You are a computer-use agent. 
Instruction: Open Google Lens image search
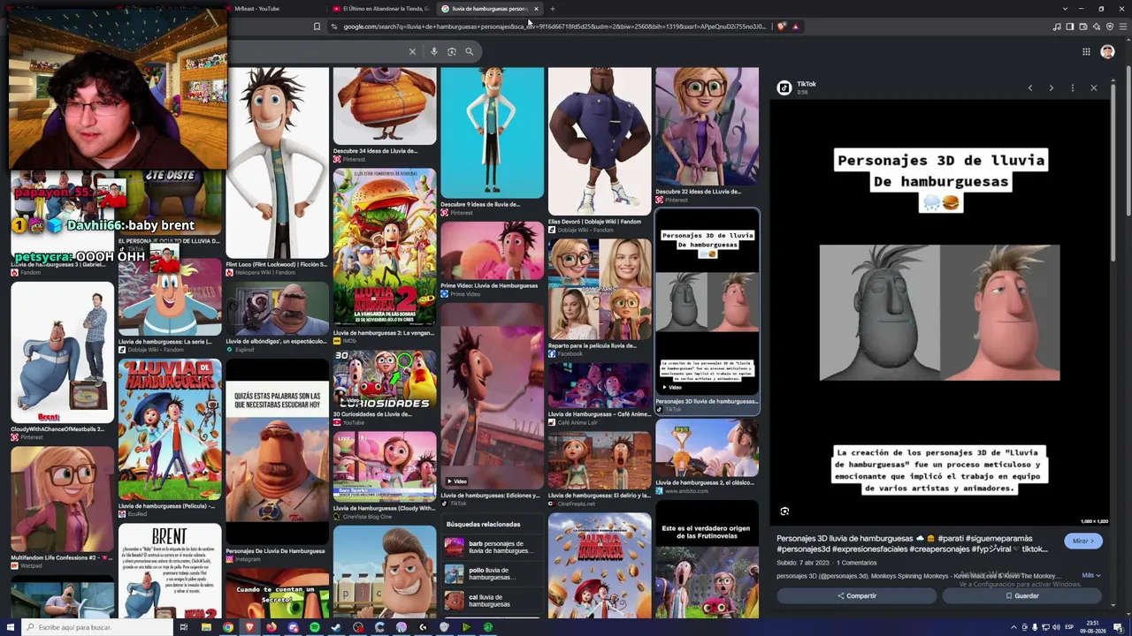point(451,51)
